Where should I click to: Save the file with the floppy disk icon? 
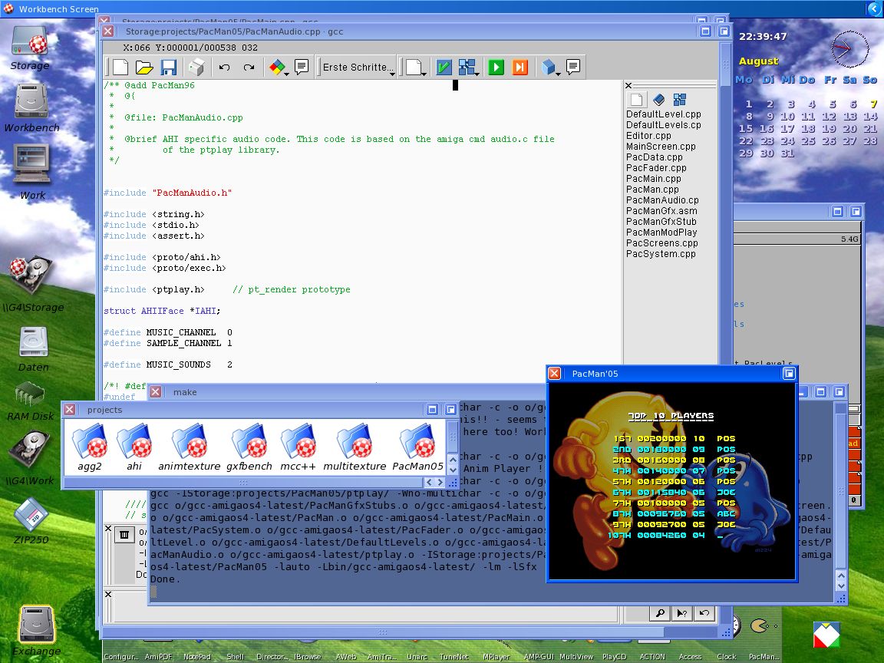169,67
